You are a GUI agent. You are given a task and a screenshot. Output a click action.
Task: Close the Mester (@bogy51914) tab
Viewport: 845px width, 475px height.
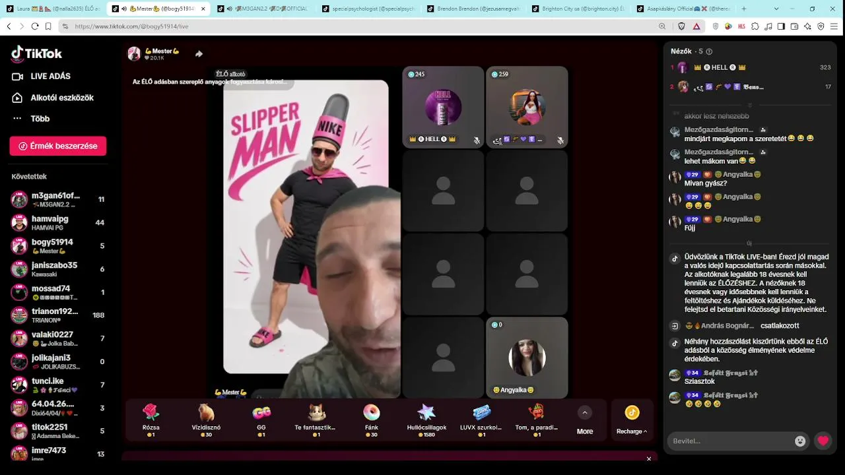[x=203, y=9]
